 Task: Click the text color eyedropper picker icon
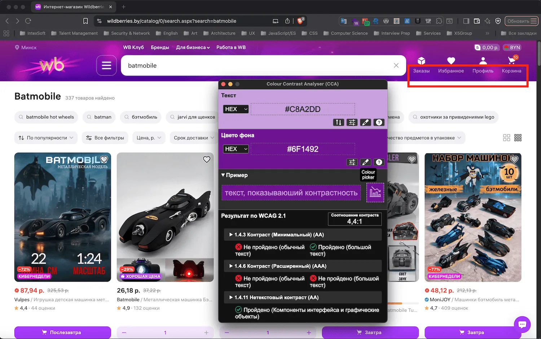pyautogui.click(x=365, y=122)
